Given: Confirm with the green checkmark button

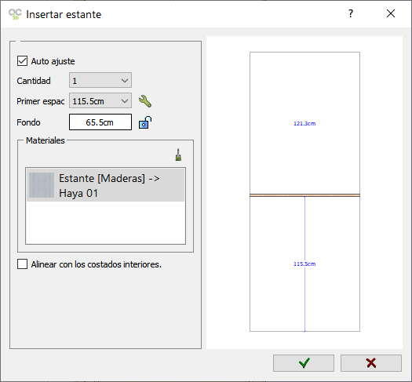Looking at the screenshot, I should 304,363.
